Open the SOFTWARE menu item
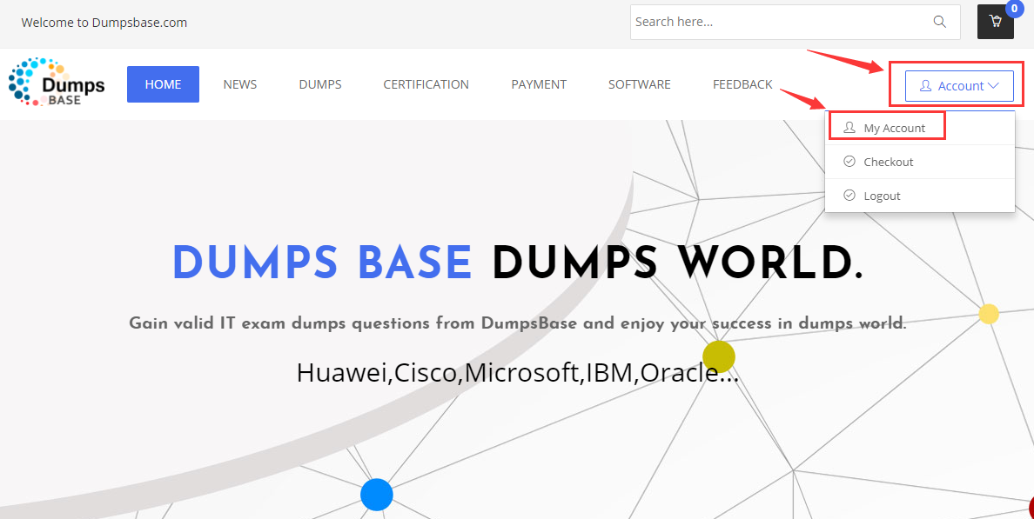1034x519 pixels. (639, 84)
